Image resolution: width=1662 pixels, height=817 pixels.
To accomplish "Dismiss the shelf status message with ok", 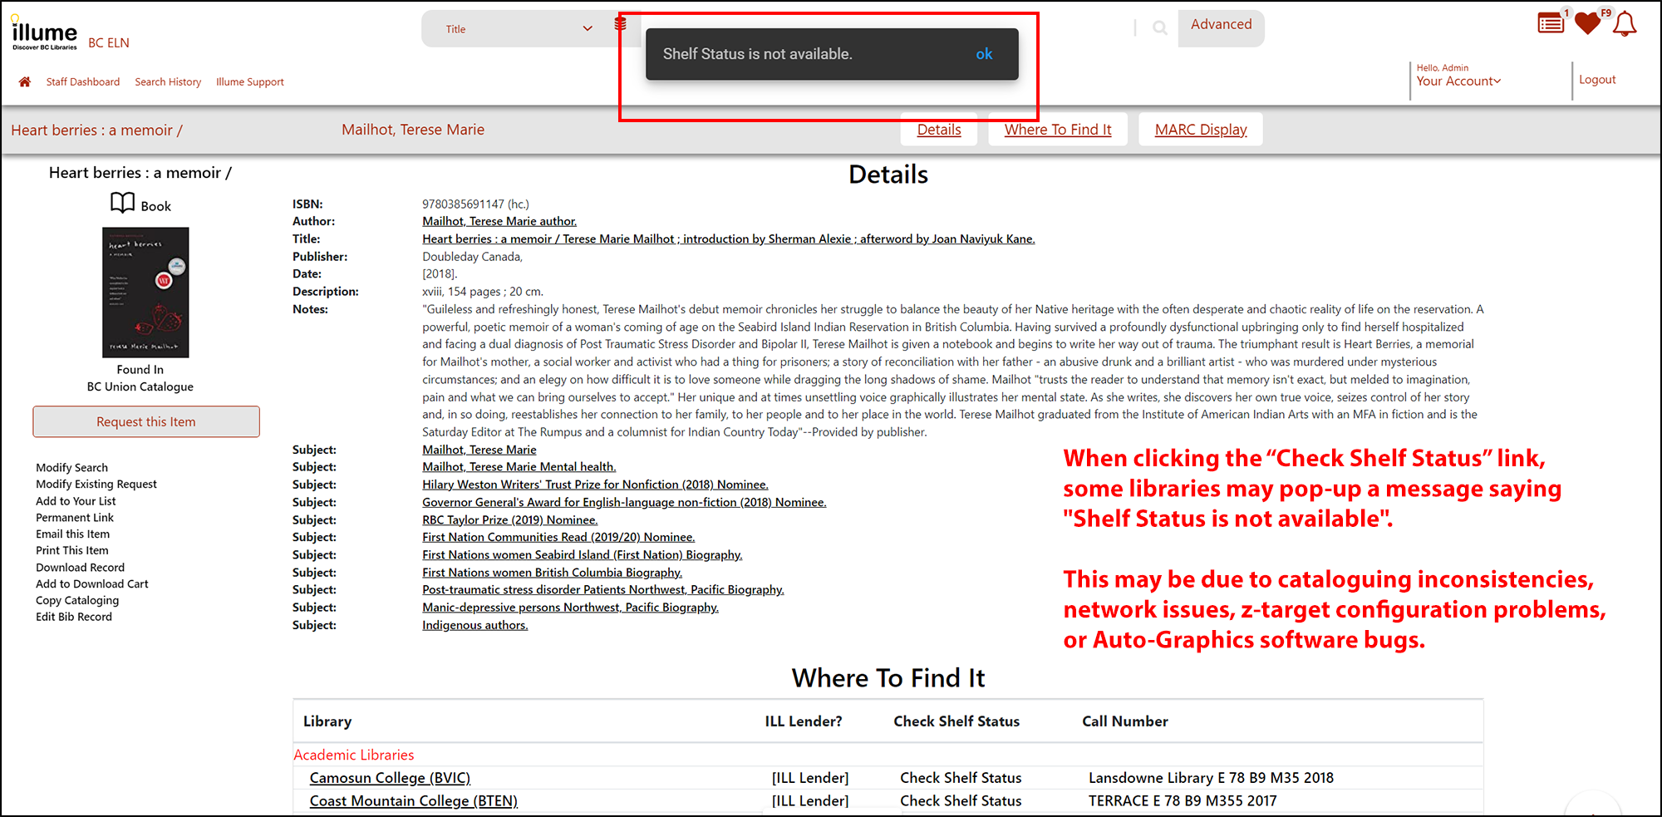I will 984,54.
